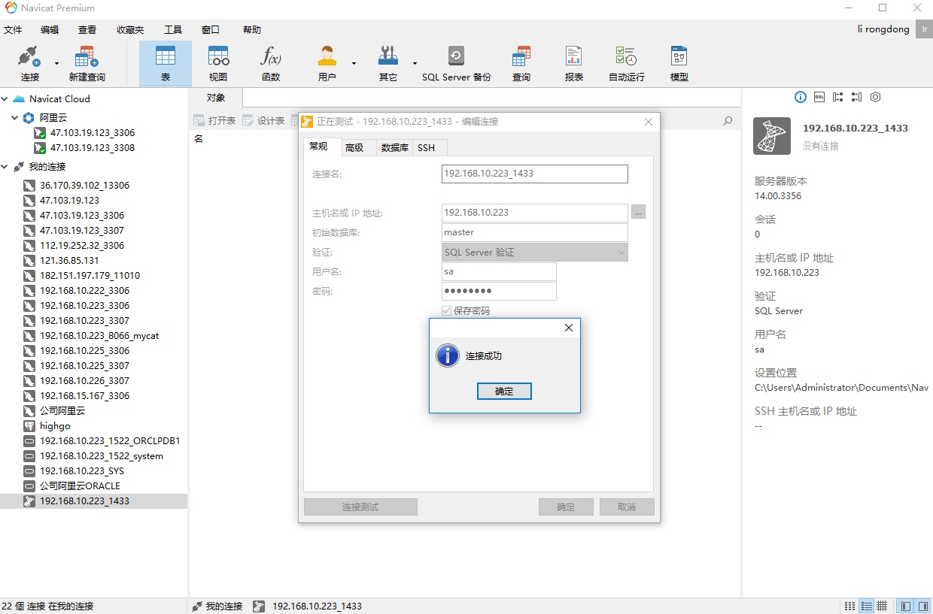Open the 收藏夹 (Favorites) menu
The width and height of the screenshot is (933, 614).
point(130,30)
